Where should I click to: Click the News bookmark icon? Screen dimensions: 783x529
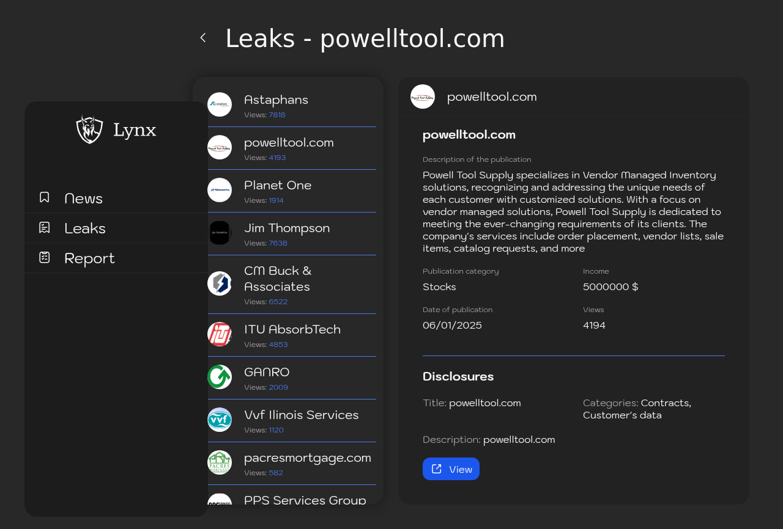pyautogui.click(x=45, y=197)
